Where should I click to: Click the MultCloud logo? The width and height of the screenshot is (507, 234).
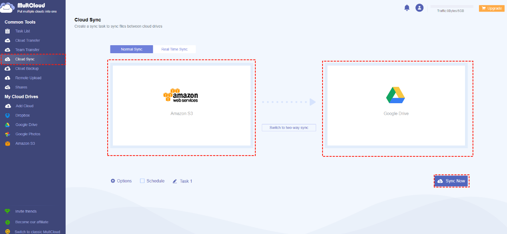29,8
